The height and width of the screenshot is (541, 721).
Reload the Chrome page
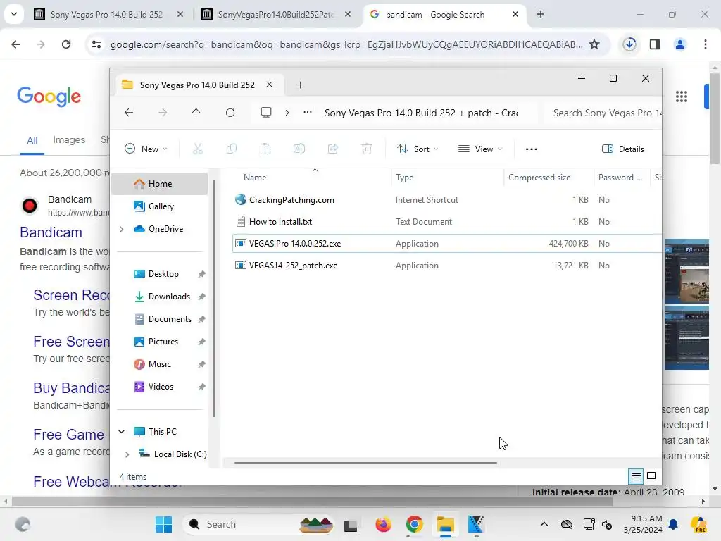point(66,44)
